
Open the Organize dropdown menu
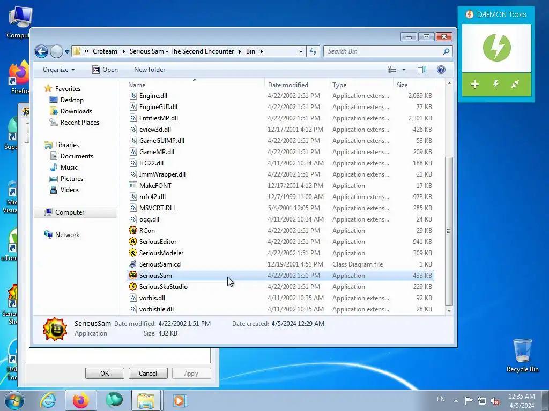pyautogui.click(x=59, y=70)
